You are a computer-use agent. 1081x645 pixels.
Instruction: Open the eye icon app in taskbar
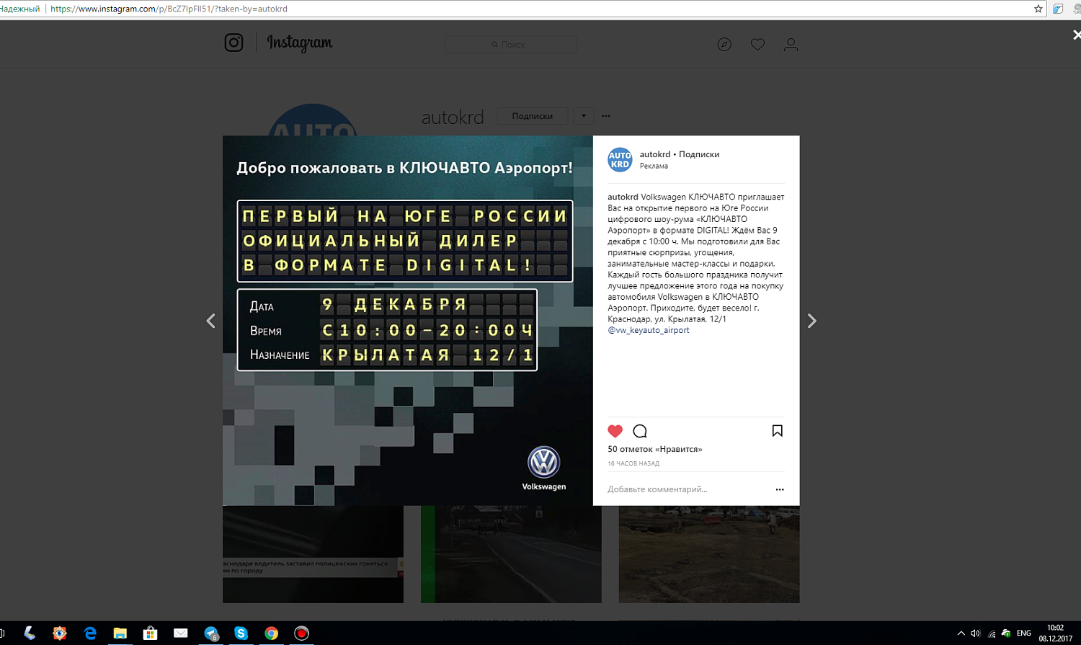point(60,633)
